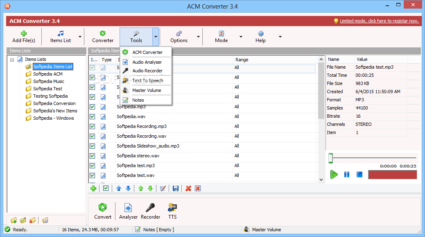Screen dimensions: 425x237
Task: Choose Audio Recorder from Tools menu
Action: coord(146,71)
